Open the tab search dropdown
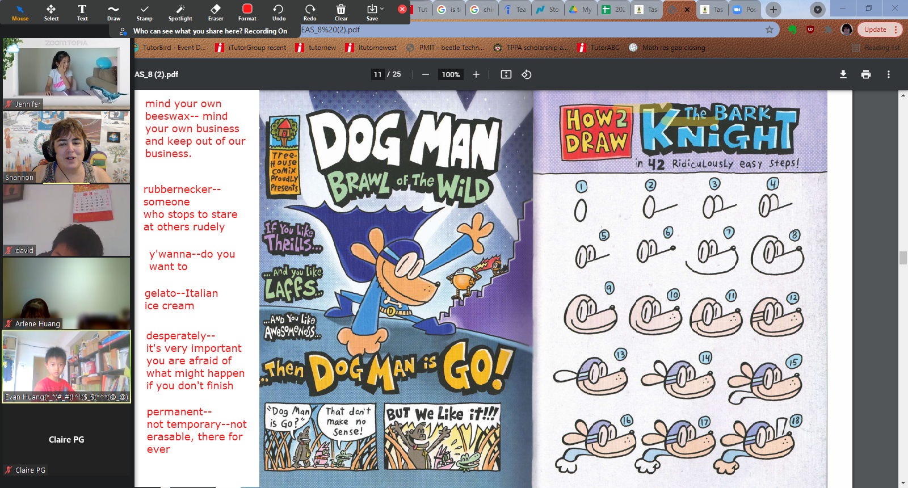The width and height of the screenshot is (908, 488). [817, 9]
